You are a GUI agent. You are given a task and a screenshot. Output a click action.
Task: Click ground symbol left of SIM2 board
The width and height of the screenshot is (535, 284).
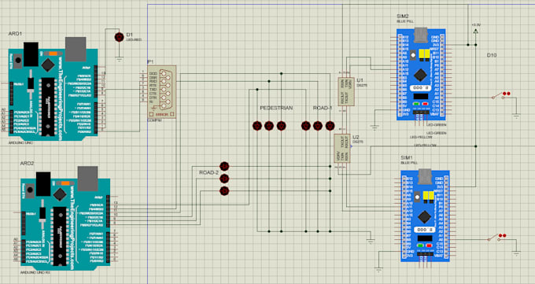click(374, 127)
